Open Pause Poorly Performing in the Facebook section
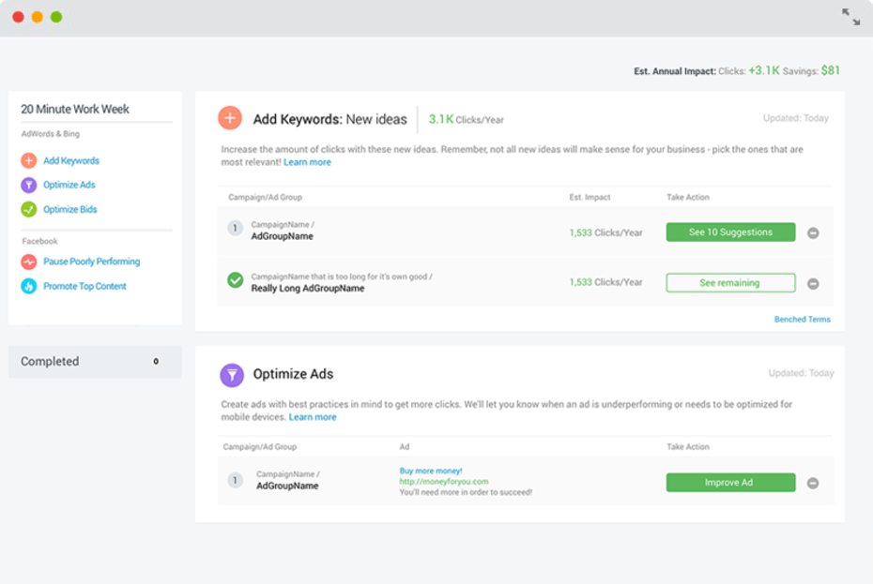The image size is (873, 584). point(92,262)
